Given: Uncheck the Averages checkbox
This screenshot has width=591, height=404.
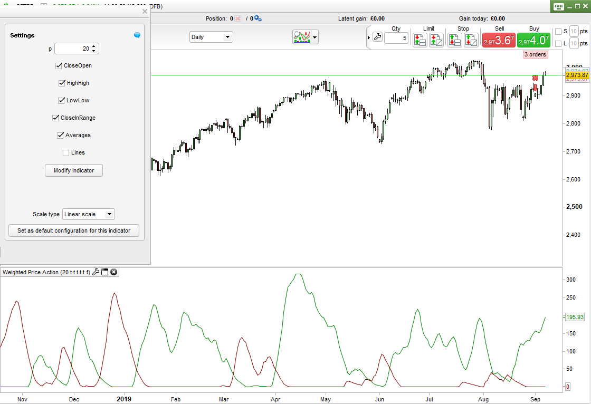Looking at the screenshot, I should pos(60,135).
